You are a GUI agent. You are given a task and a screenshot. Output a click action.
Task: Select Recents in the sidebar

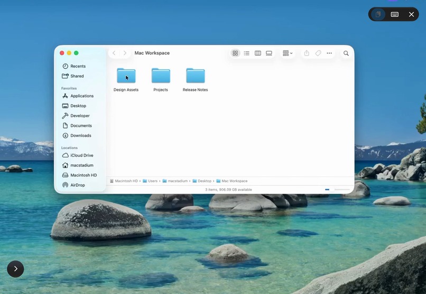[x=80, y=66]
